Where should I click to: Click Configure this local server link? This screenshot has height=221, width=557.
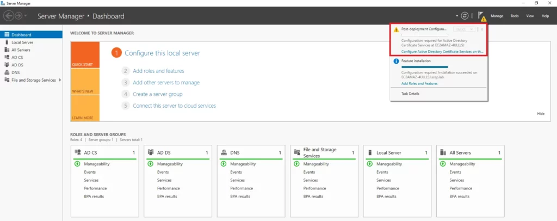click(162, 53)
